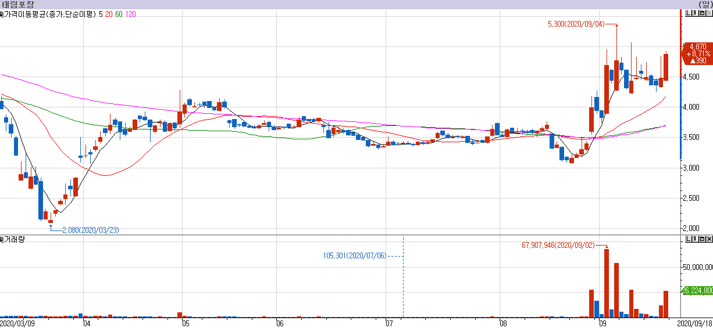The image size is (713, 328).
Task: Click the 09 month label on time axis
Action: coord(603,323)
